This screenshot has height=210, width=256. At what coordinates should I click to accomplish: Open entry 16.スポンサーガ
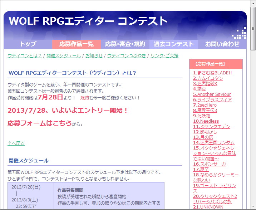tap(210, 164)
